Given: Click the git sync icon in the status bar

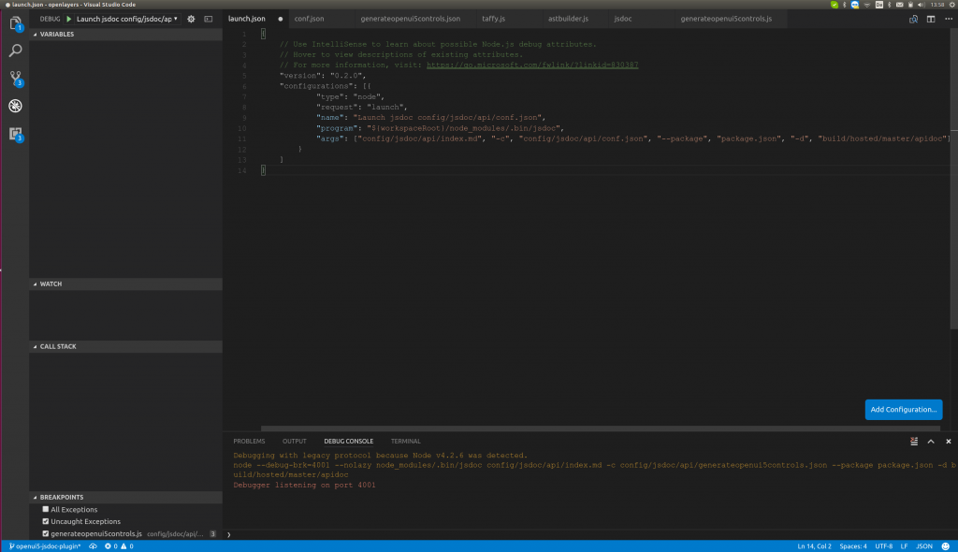Looking at the screenshot, I should pyautogui.click(x=91, y=545).
